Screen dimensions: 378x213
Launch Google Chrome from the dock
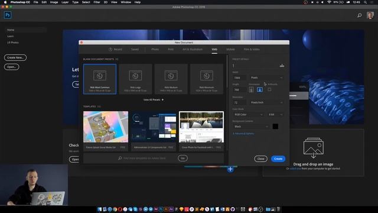click(x=115, y=209)
